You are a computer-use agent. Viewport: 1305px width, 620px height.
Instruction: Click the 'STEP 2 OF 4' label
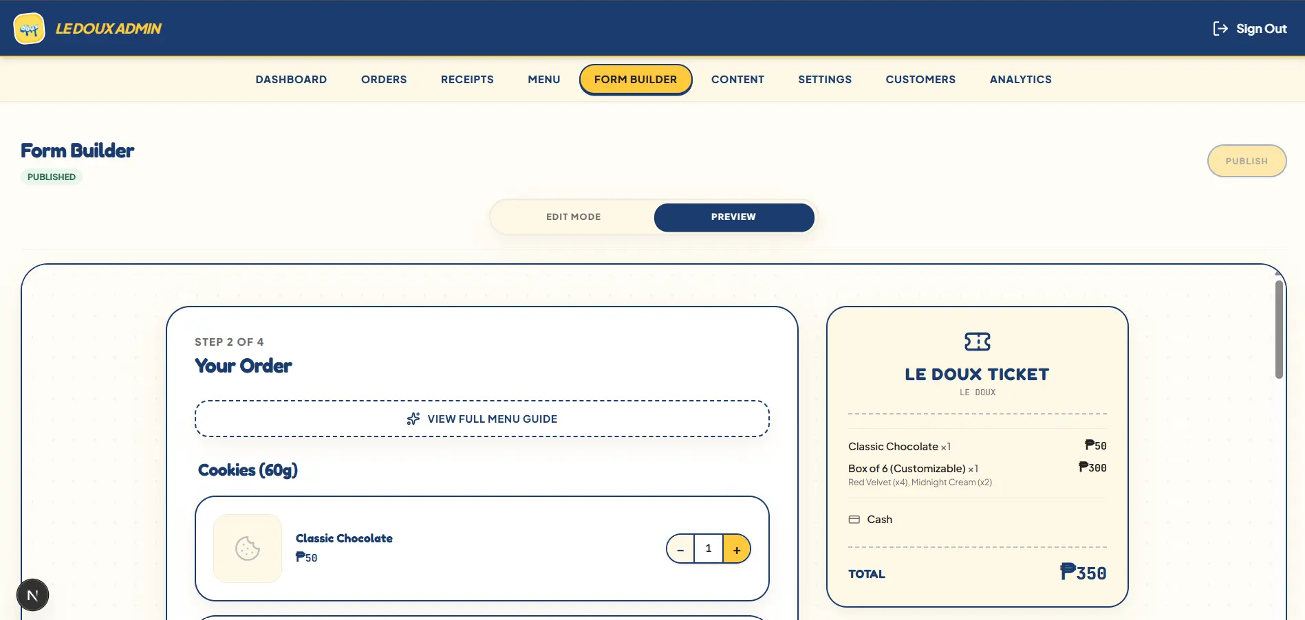tap(229, 342)
